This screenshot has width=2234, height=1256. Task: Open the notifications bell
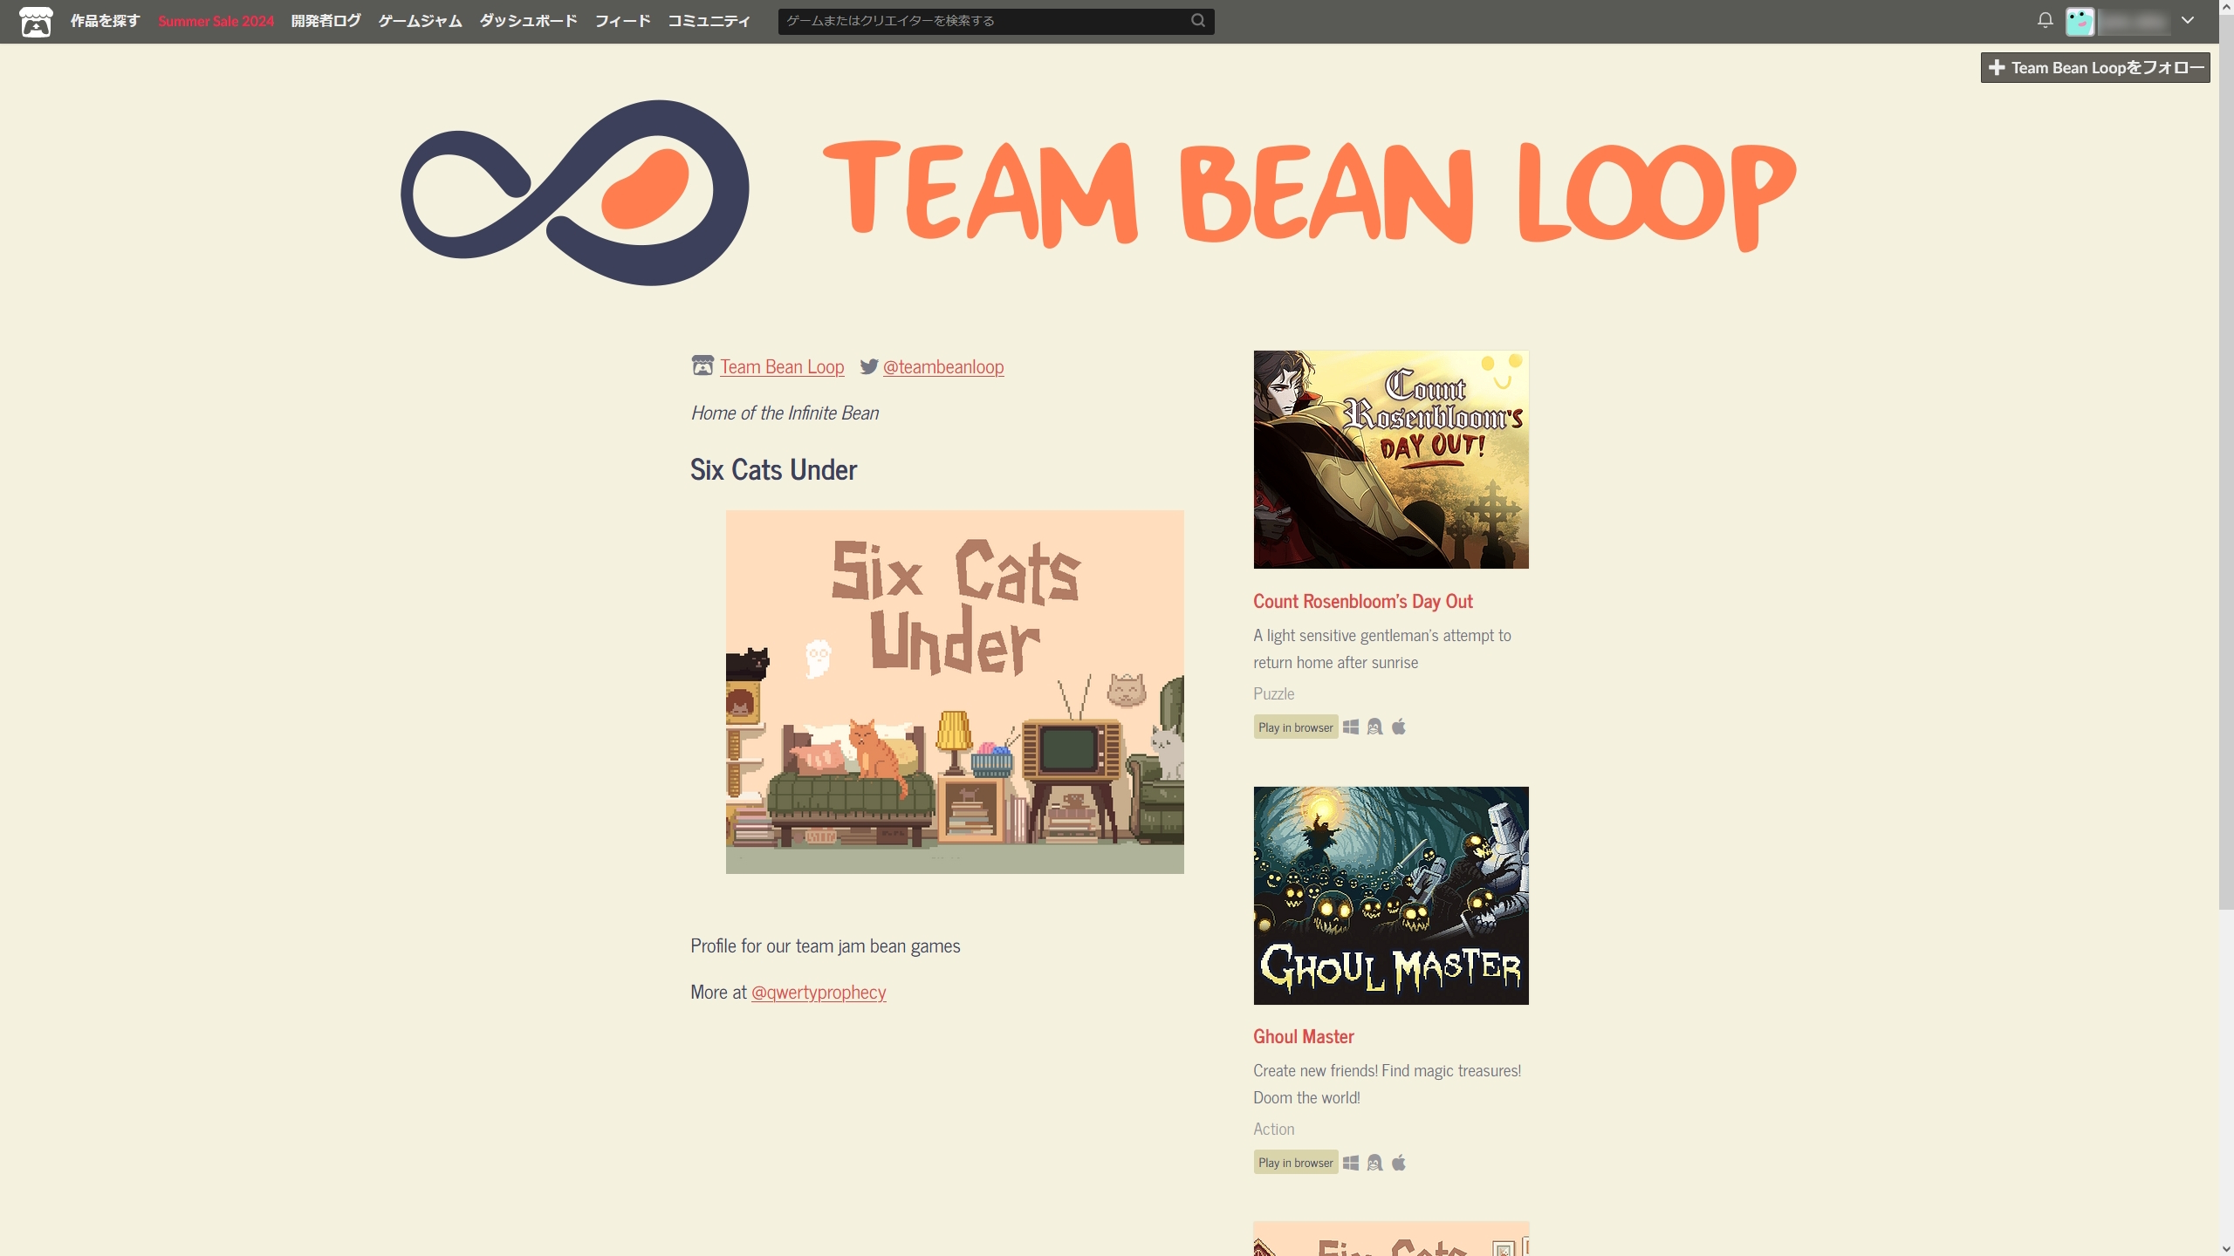click(x=2045, y=20)
